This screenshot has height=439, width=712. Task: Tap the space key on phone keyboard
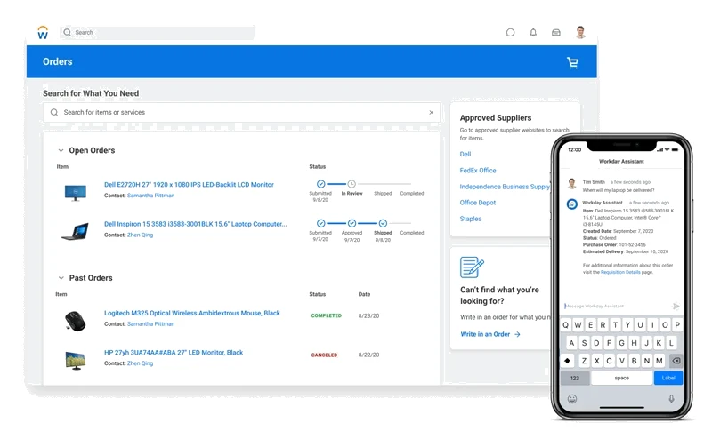tap(621, 378)
